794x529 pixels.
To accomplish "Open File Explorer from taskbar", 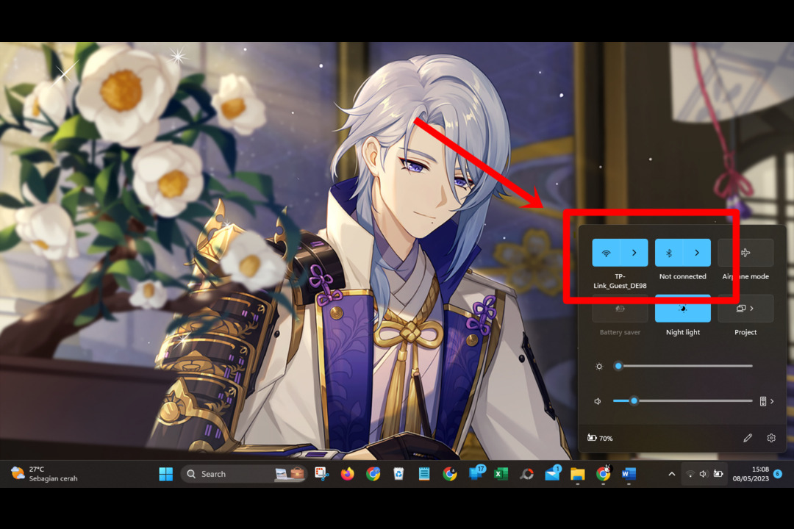I will (577, 474).
